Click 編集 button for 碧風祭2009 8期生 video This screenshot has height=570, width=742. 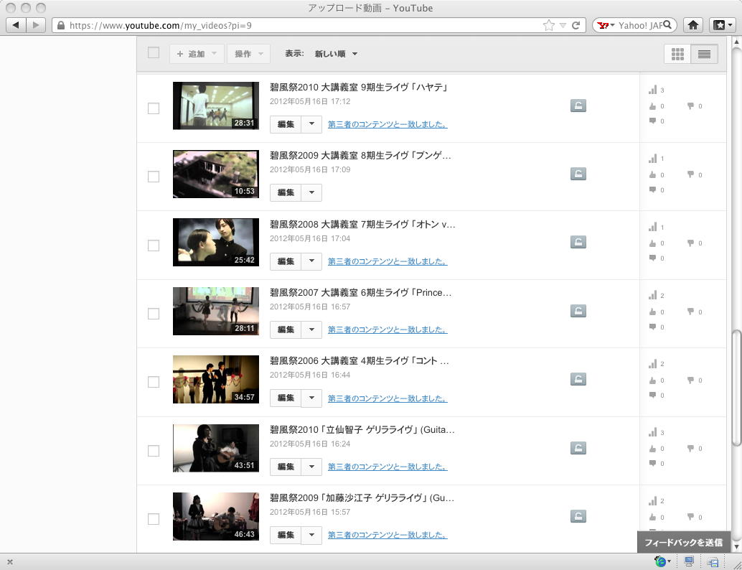[286, 192]
